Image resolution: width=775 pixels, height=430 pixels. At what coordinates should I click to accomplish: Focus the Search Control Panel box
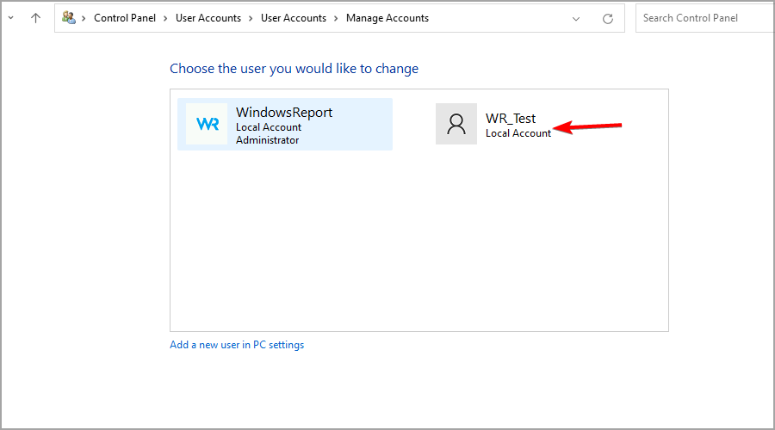pos(704,18)
